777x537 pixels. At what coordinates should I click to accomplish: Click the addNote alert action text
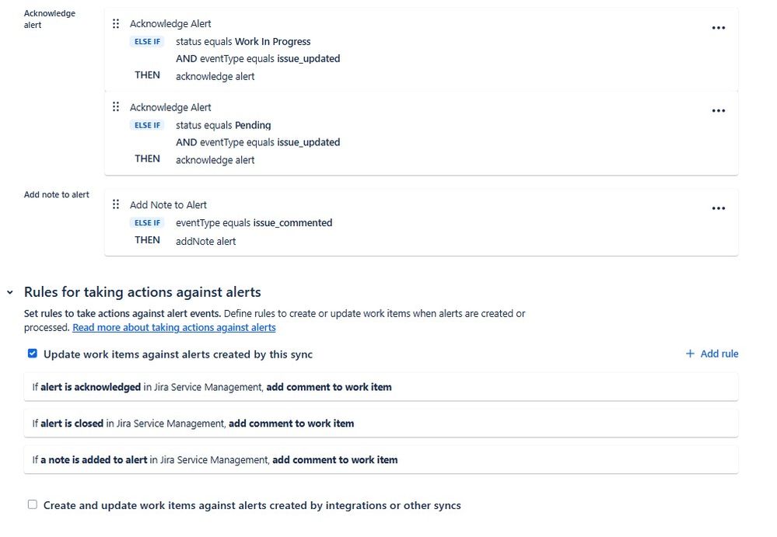[205, 241]
